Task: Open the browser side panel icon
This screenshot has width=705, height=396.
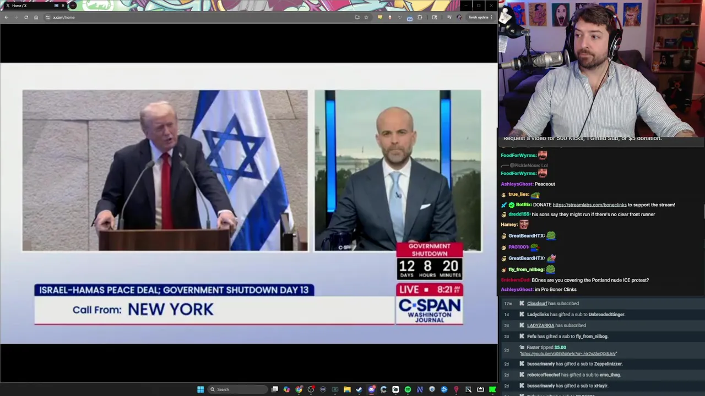Action: [435, 17]
